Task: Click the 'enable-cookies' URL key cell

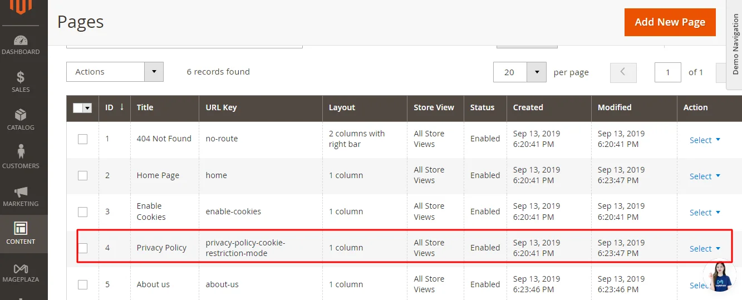Action: click(x=233, y=212)
